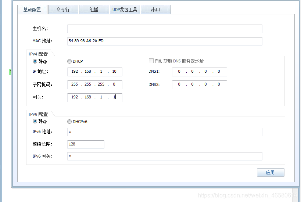This screenshot has width=301, height=202.
Task: Click the last octet 10 of IP address
Action: [114, 71]
